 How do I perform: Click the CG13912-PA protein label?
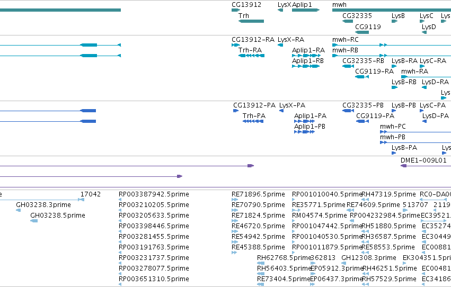[254, 105]
